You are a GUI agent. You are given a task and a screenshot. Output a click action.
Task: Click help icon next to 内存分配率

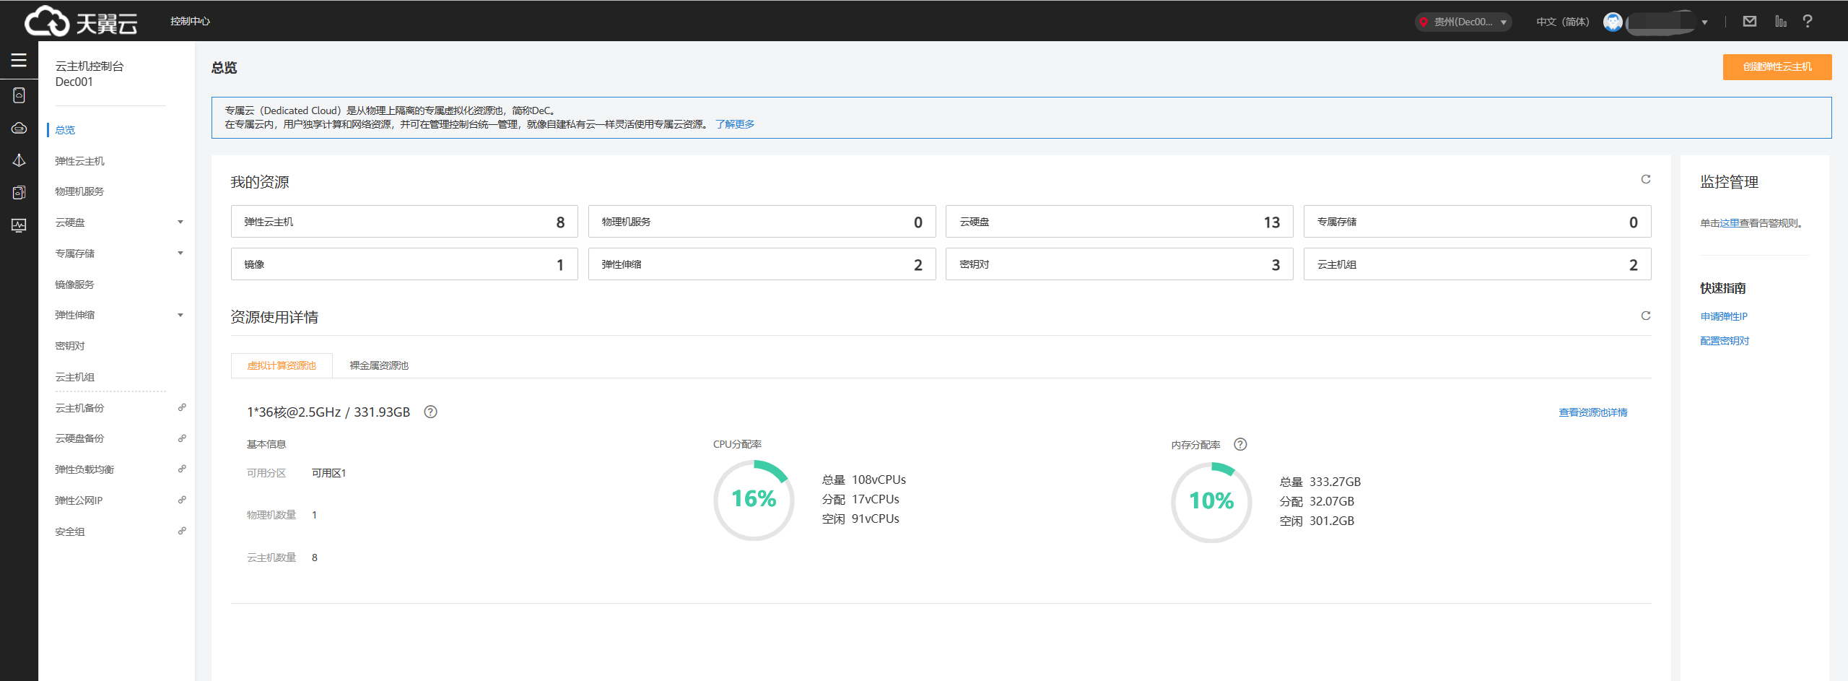1239,444
